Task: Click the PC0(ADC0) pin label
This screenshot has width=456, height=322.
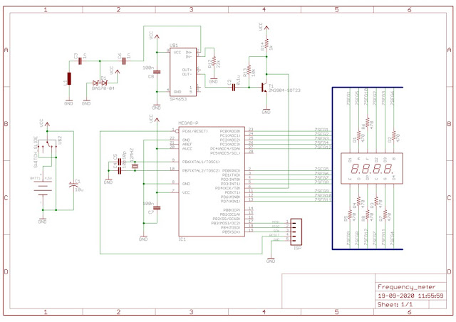Action: tap(230, 131)
